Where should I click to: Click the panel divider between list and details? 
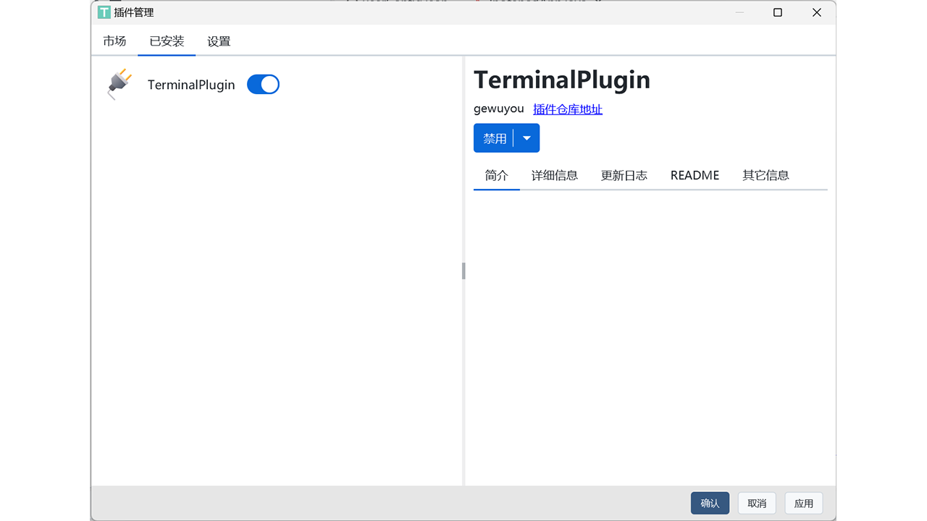tap(463, 271)
